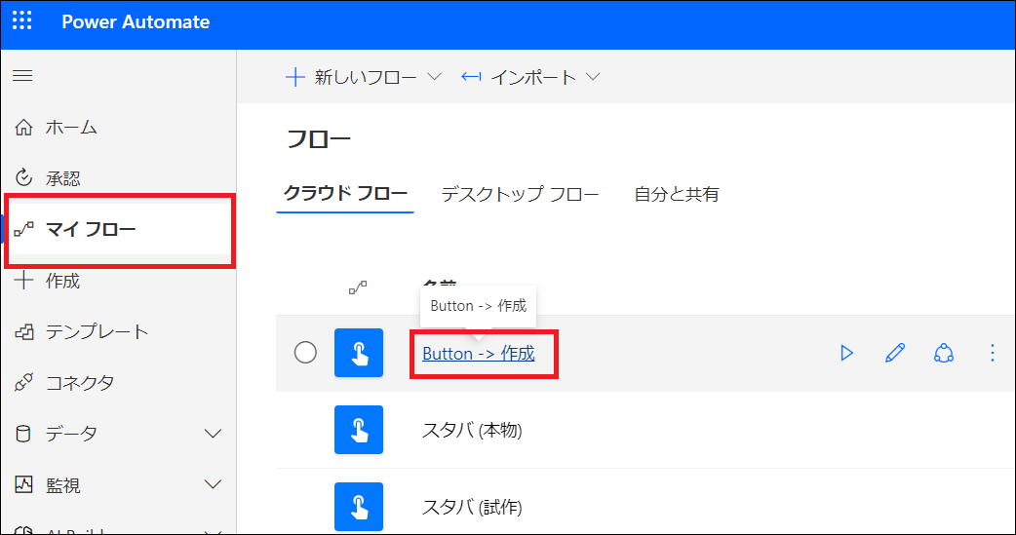
Task: Click the home icon in sidebar
Action: (24, 128)
